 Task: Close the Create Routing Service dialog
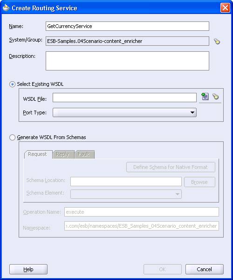(225, 8)
